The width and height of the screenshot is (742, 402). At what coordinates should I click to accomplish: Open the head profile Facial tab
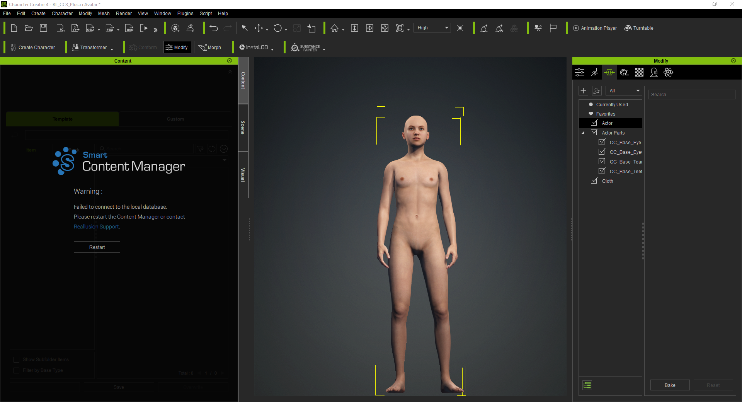point(654,72)
